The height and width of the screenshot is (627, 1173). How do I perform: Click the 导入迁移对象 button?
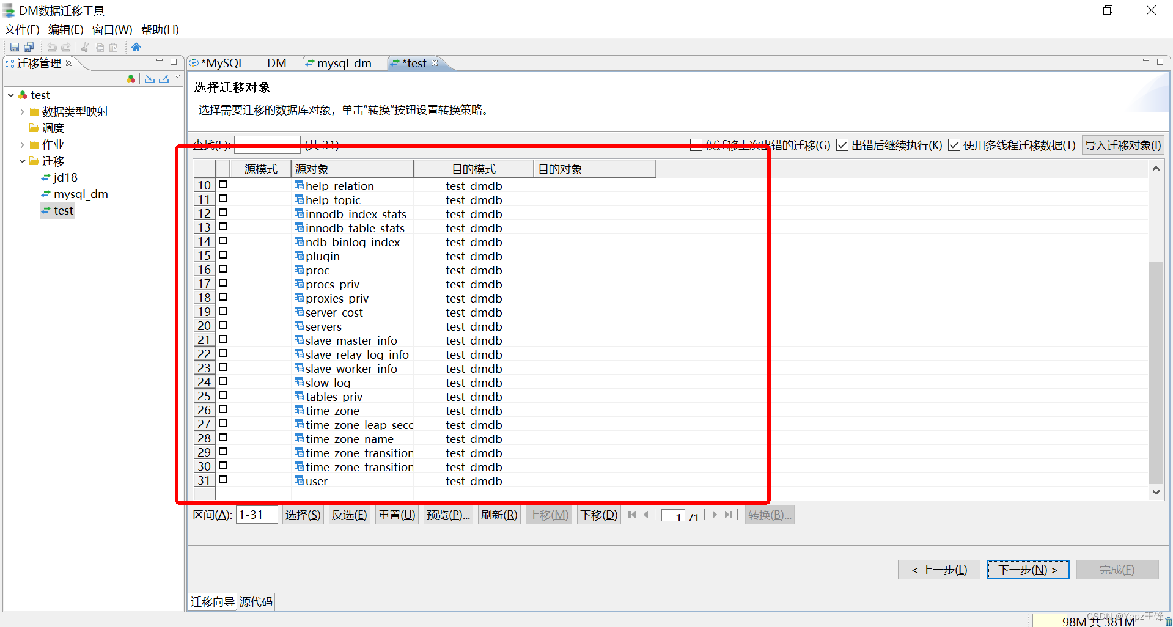[1123, 145]
